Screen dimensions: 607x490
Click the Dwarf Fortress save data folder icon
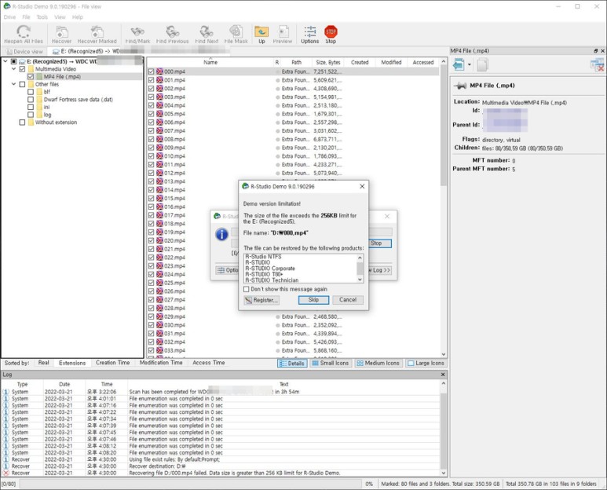pyautogui.click(x=39, y=100)
